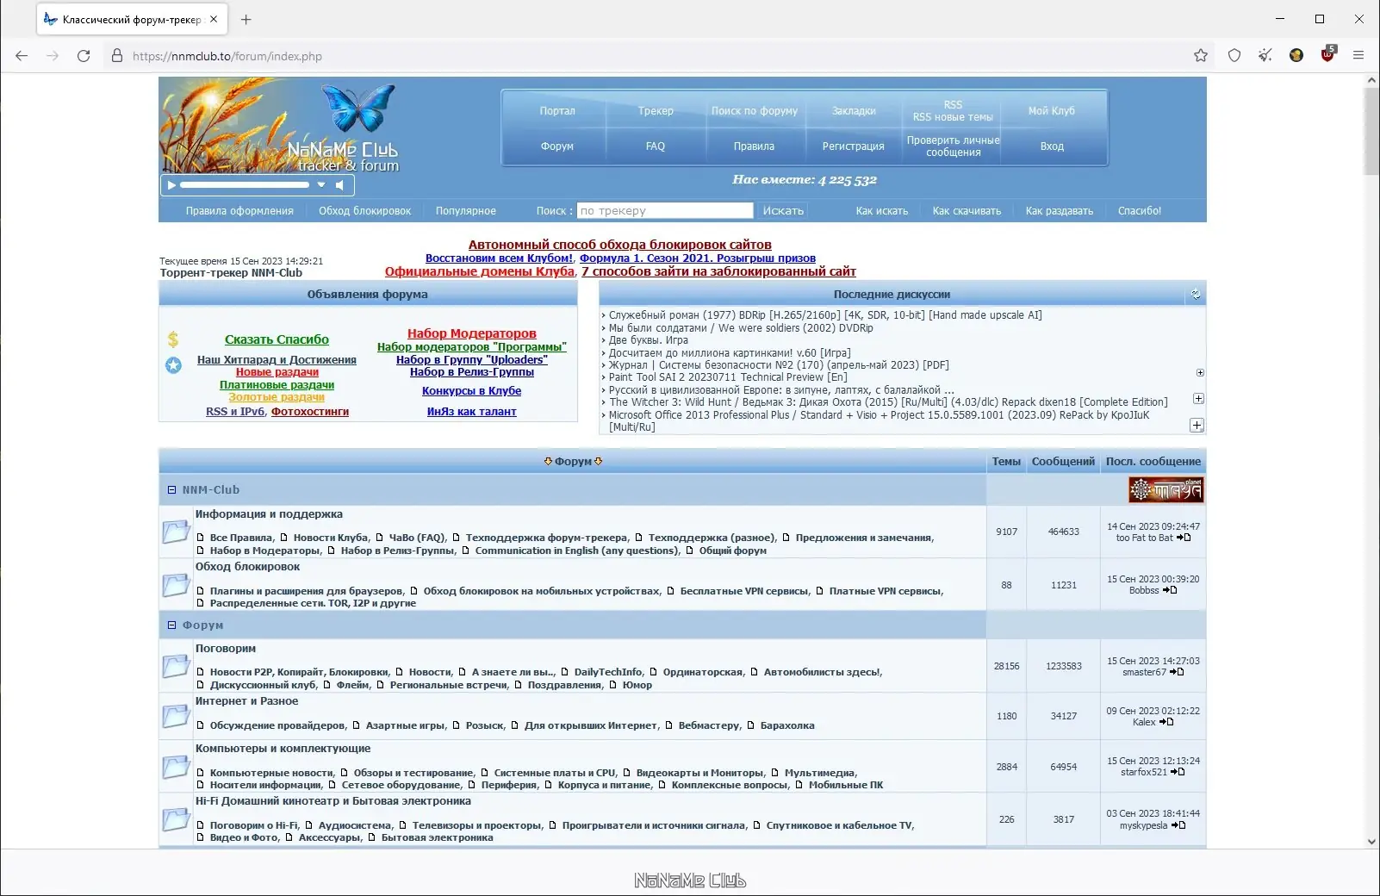Collapse the NNM-Club category
Screen dimensions: 1380x896
point(171,490)
